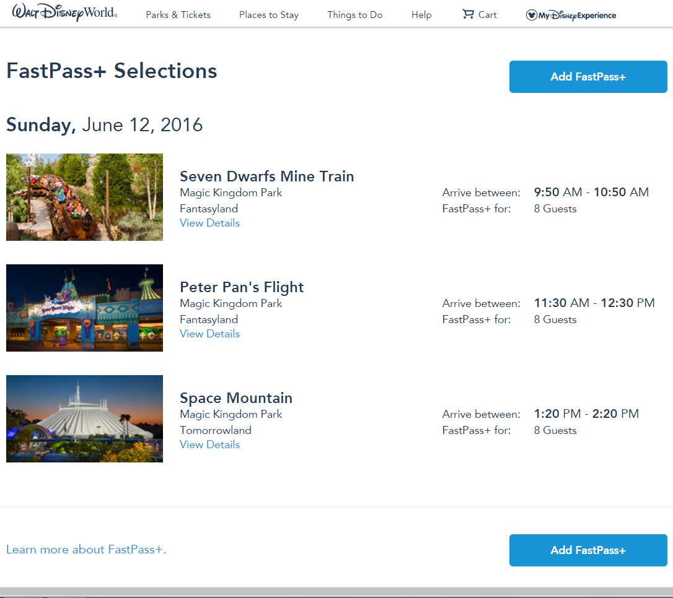
Task: Open the Walt Disney World logo homepage
Action: click(64, 12)
